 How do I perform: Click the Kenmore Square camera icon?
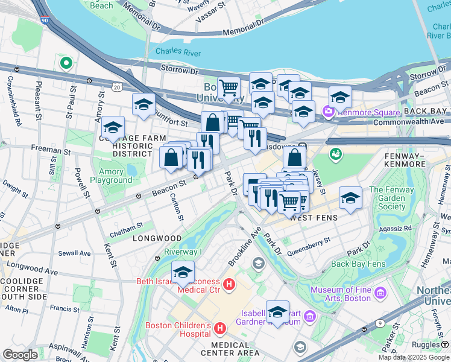click(x=328, y=112)
